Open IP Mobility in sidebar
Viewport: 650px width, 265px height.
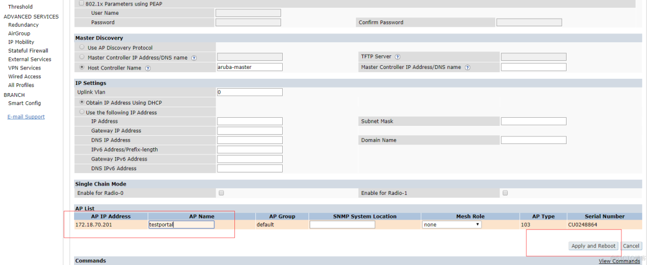[x=21, y=42]
